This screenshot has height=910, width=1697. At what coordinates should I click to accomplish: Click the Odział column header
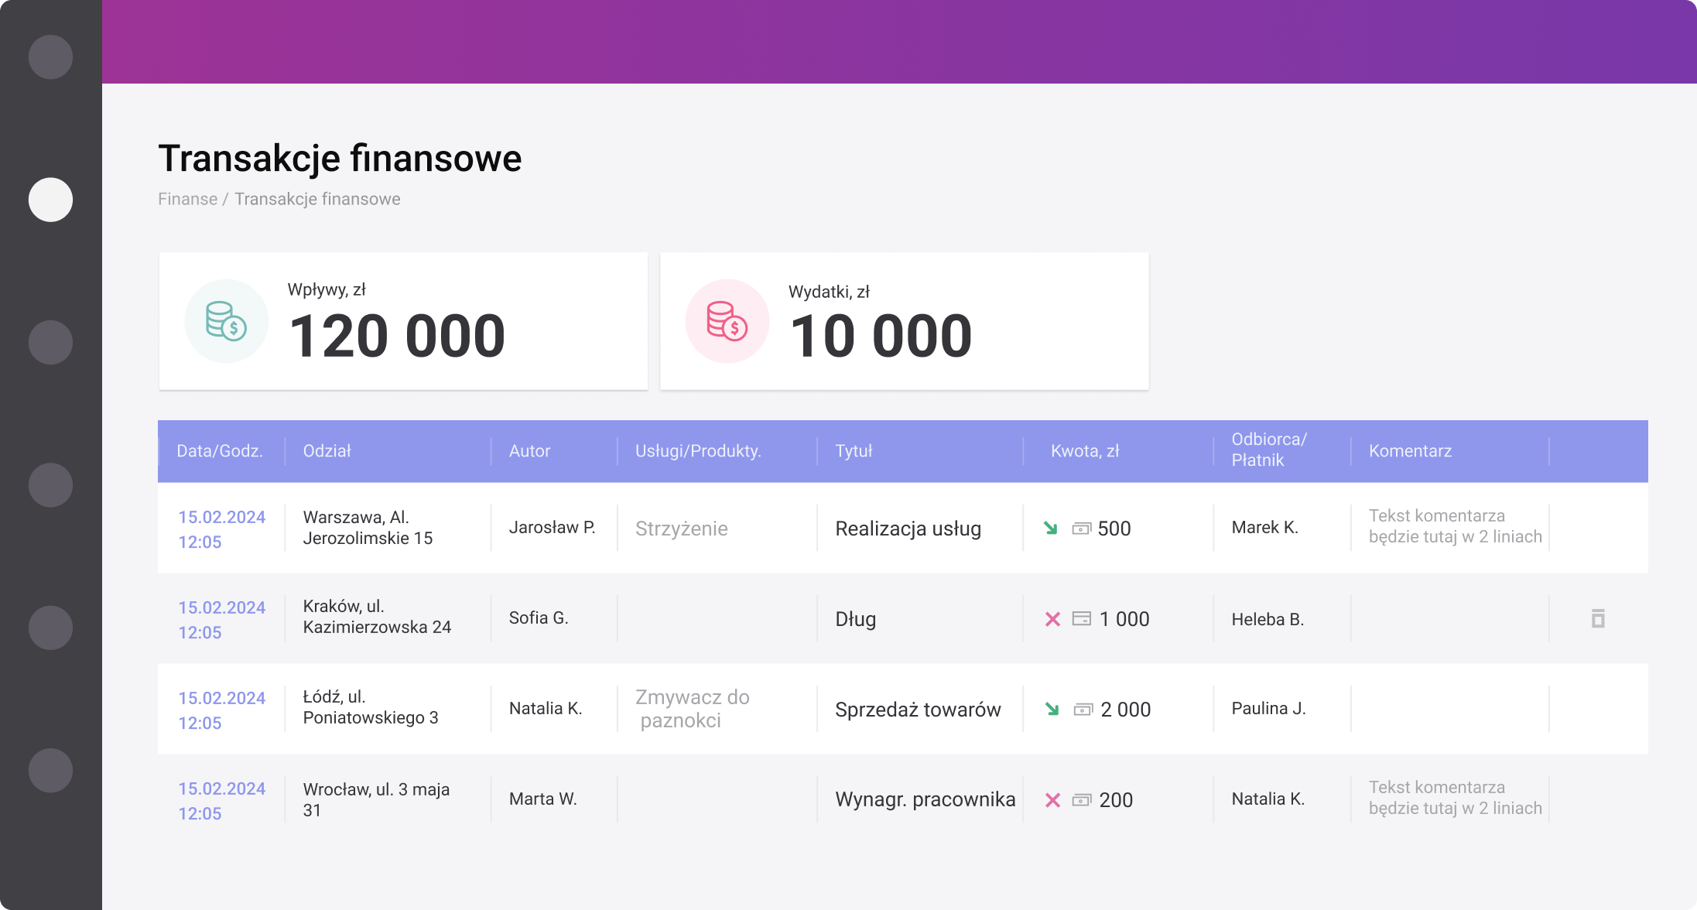[x=327, y=451]
